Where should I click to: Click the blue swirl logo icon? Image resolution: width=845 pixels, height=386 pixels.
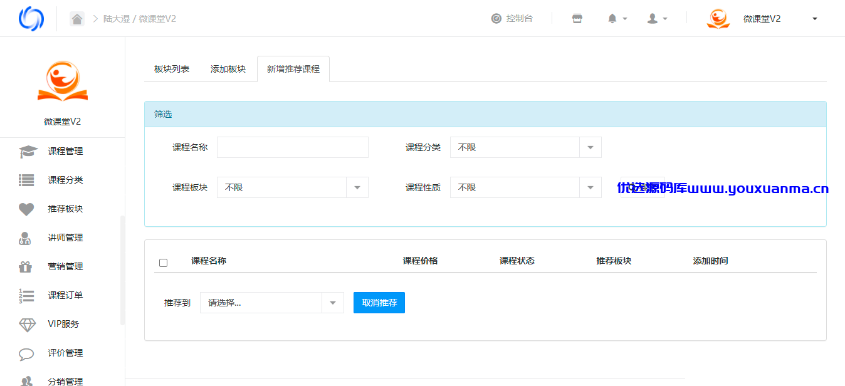pyautogui.click(x=31, y=19)
